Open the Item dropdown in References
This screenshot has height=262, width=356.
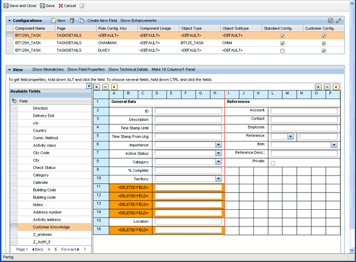tap(334, 145)
